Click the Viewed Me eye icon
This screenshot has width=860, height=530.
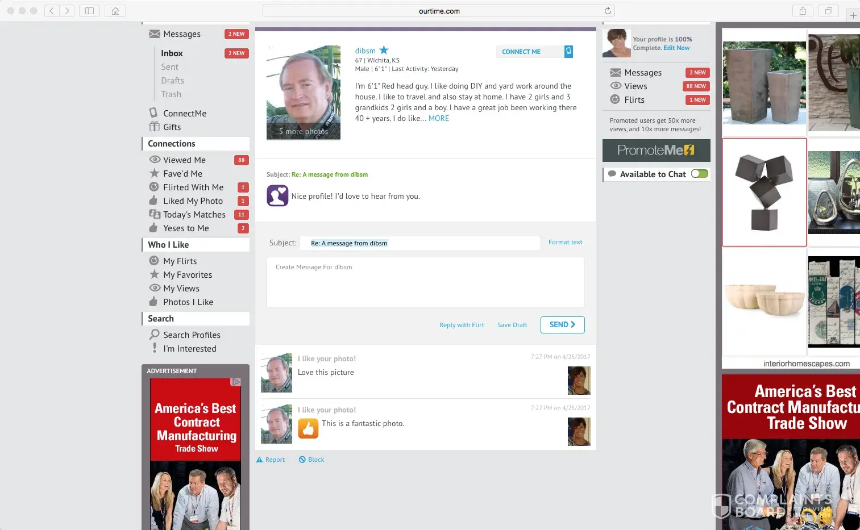[x=154, y=160]
